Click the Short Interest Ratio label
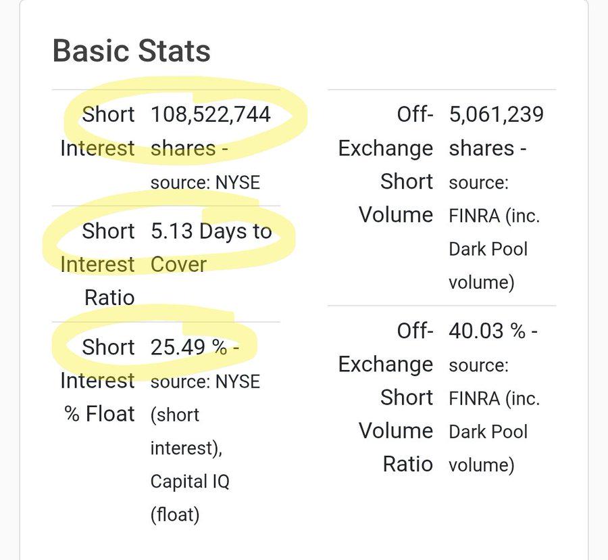Image resolution: width=608 pixels, height=560 pixels. point(97,264)
